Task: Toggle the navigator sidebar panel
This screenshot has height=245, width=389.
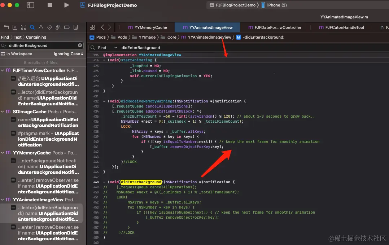Action: tap(31, 5)
